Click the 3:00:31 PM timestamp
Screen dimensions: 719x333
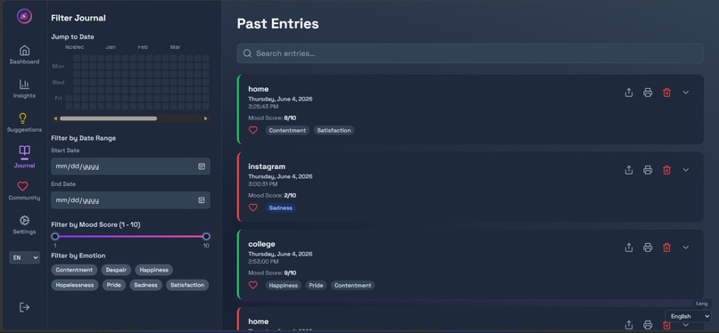pos(263,184)
